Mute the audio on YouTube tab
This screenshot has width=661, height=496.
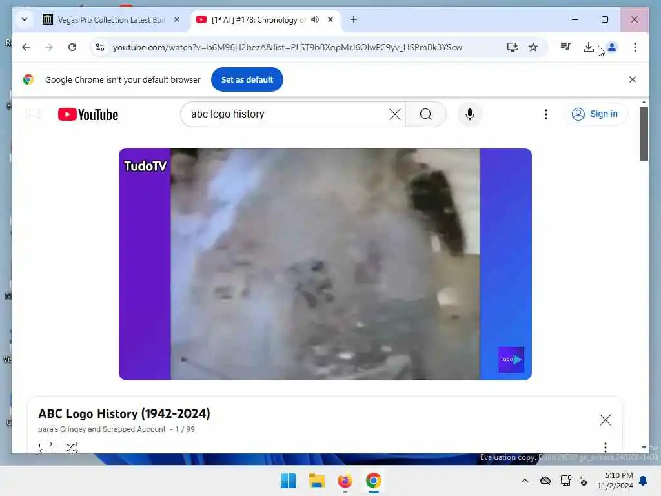pos(315,19)
